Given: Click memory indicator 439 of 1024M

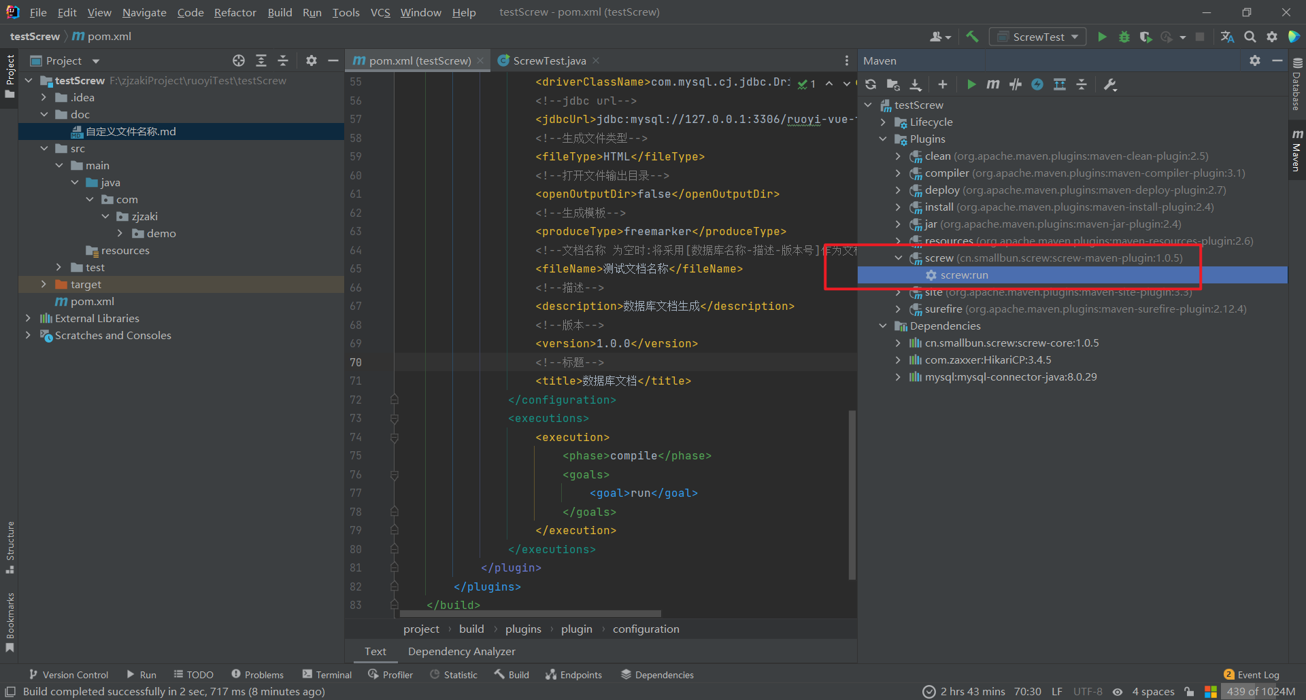Looking at the screenshot, I should [1260, 691].
